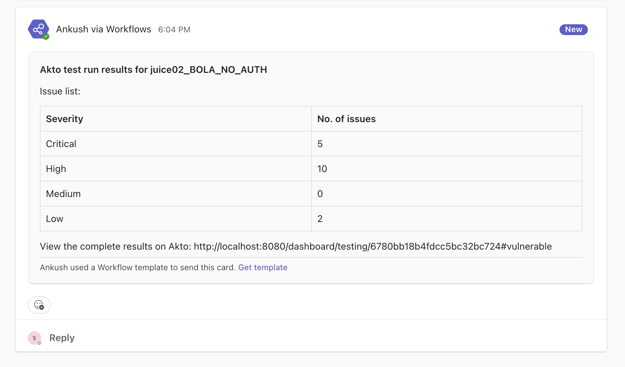This screenshot has height=367, width=625.
Task: Click the No. of issues column header
Action: pos(346,119)
